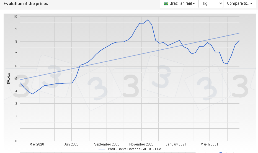Click the Evolution of the prices heading
This screenshot has width=258, height=153.
25,4
